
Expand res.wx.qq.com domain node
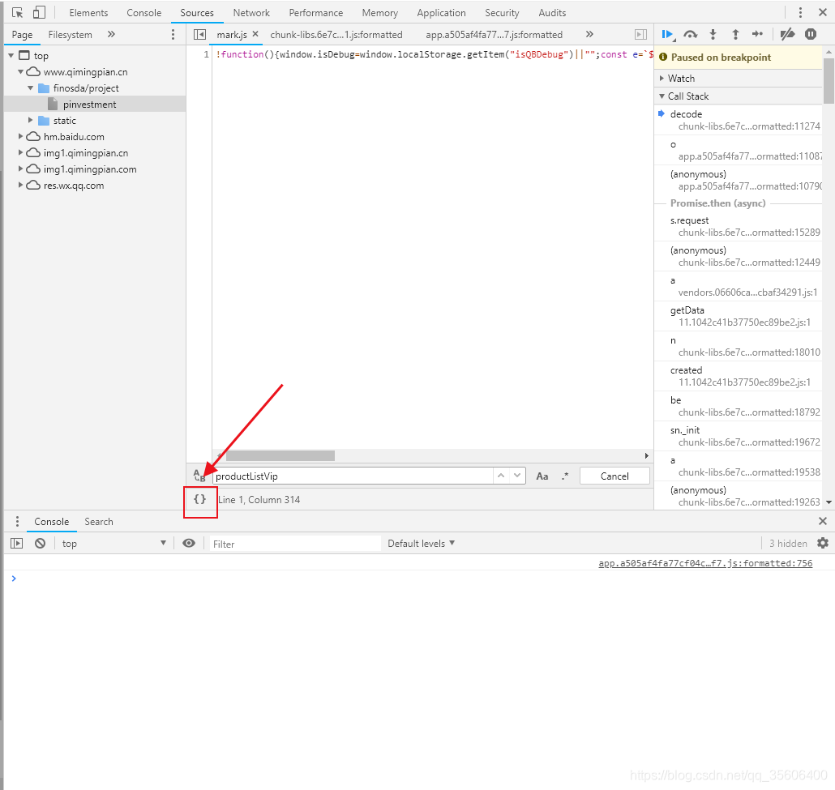[21, 186]
